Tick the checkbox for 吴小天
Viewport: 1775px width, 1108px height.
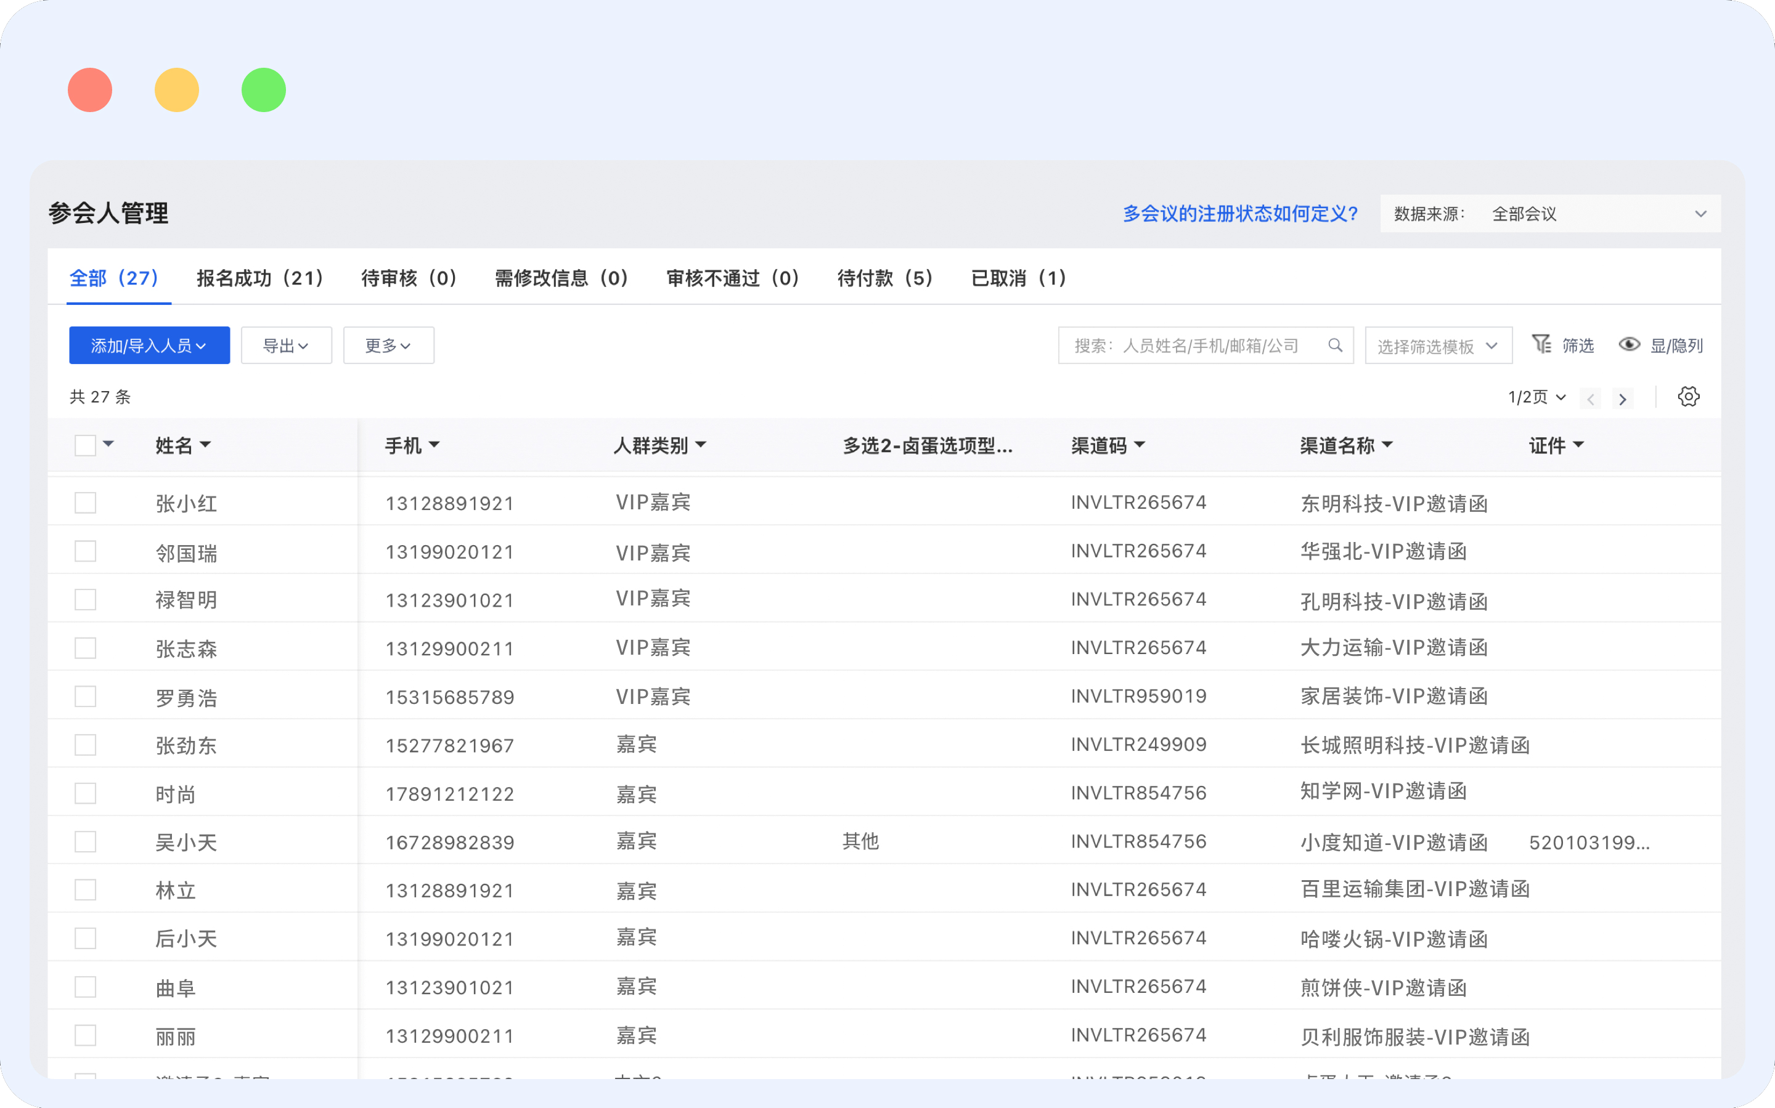pos(86,841)
